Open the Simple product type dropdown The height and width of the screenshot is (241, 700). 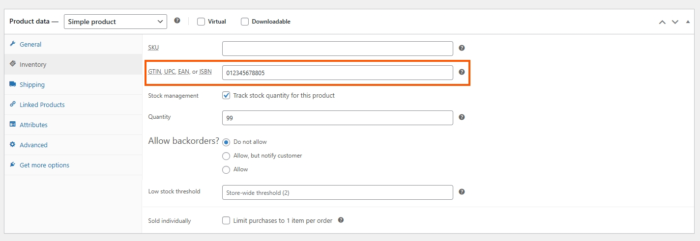(116, 22)
